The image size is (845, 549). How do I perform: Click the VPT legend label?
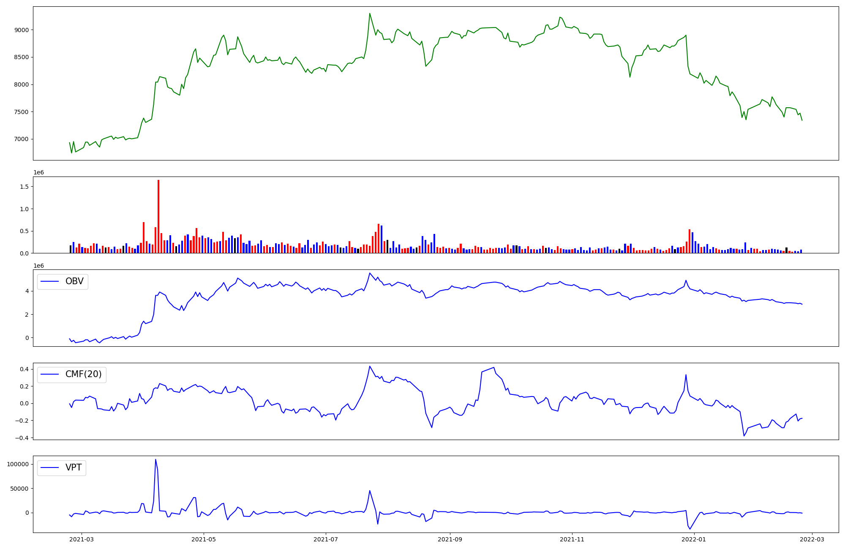point(74,467)
